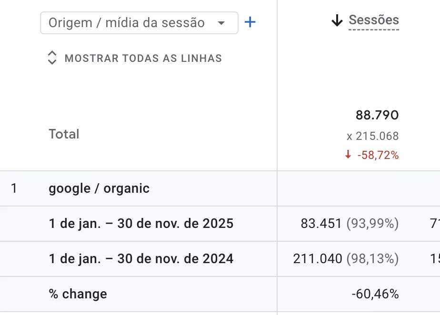
Task: Sort by the Sessões column header
Action: coord(374,20)
